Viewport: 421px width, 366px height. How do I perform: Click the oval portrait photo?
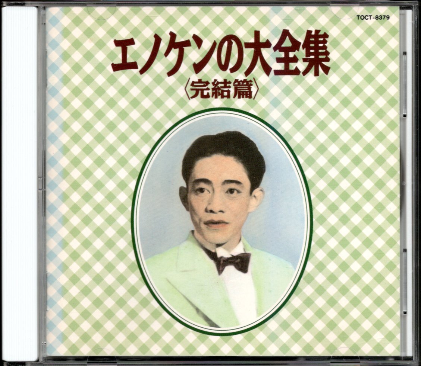(x=222, y=221)
